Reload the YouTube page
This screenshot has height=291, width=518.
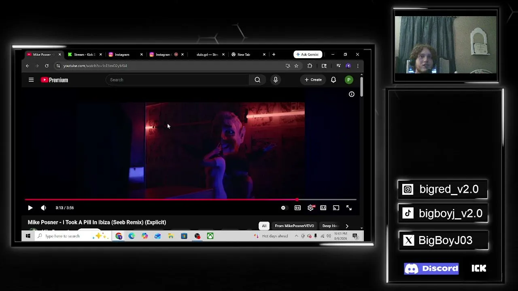point(47,66)
